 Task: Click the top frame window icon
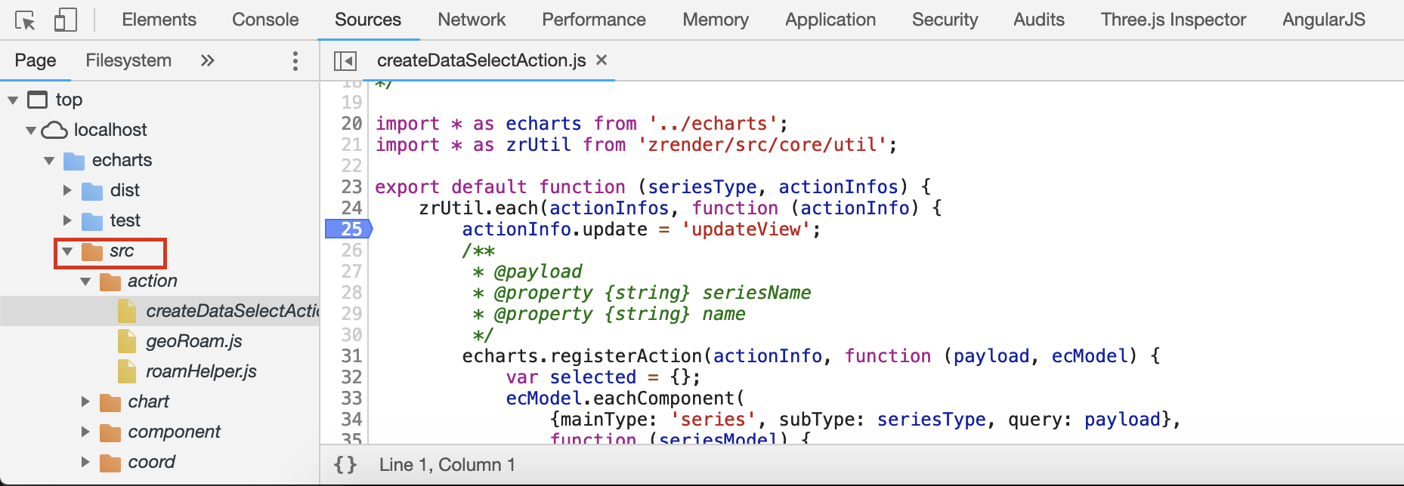(x=37, y=100)
